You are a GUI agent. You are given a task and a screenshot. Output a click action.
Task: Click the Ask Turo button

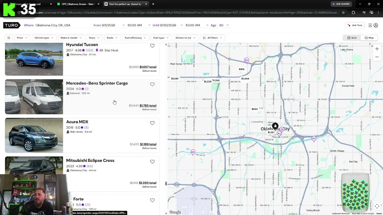[355, 25]
